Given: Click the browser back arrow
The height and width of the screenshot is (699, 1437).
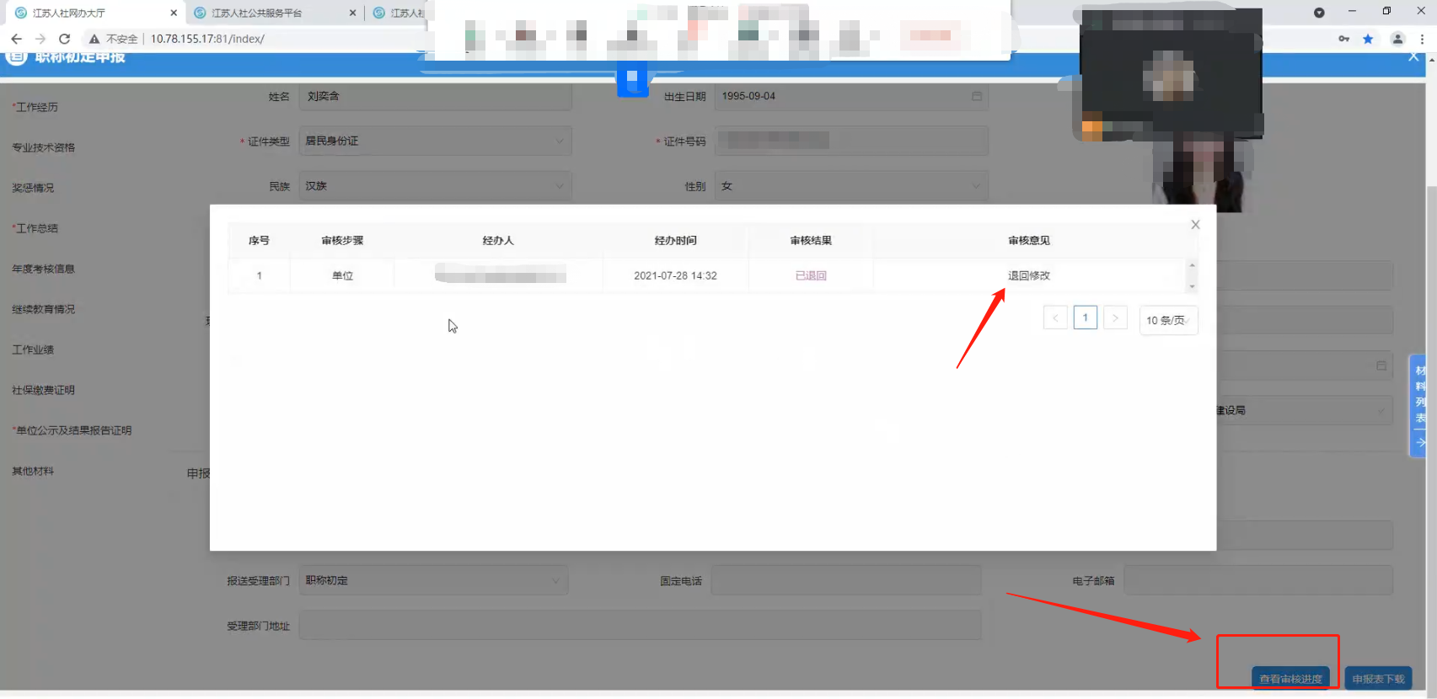Looking at the screenshot, I should 16,39.
